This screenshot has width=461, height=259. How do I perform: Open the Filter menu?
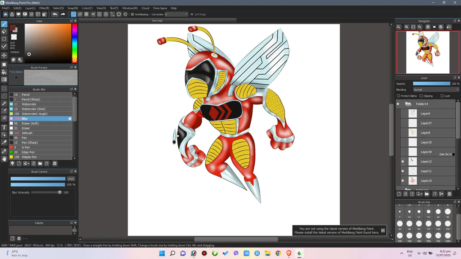pos(44,8)
